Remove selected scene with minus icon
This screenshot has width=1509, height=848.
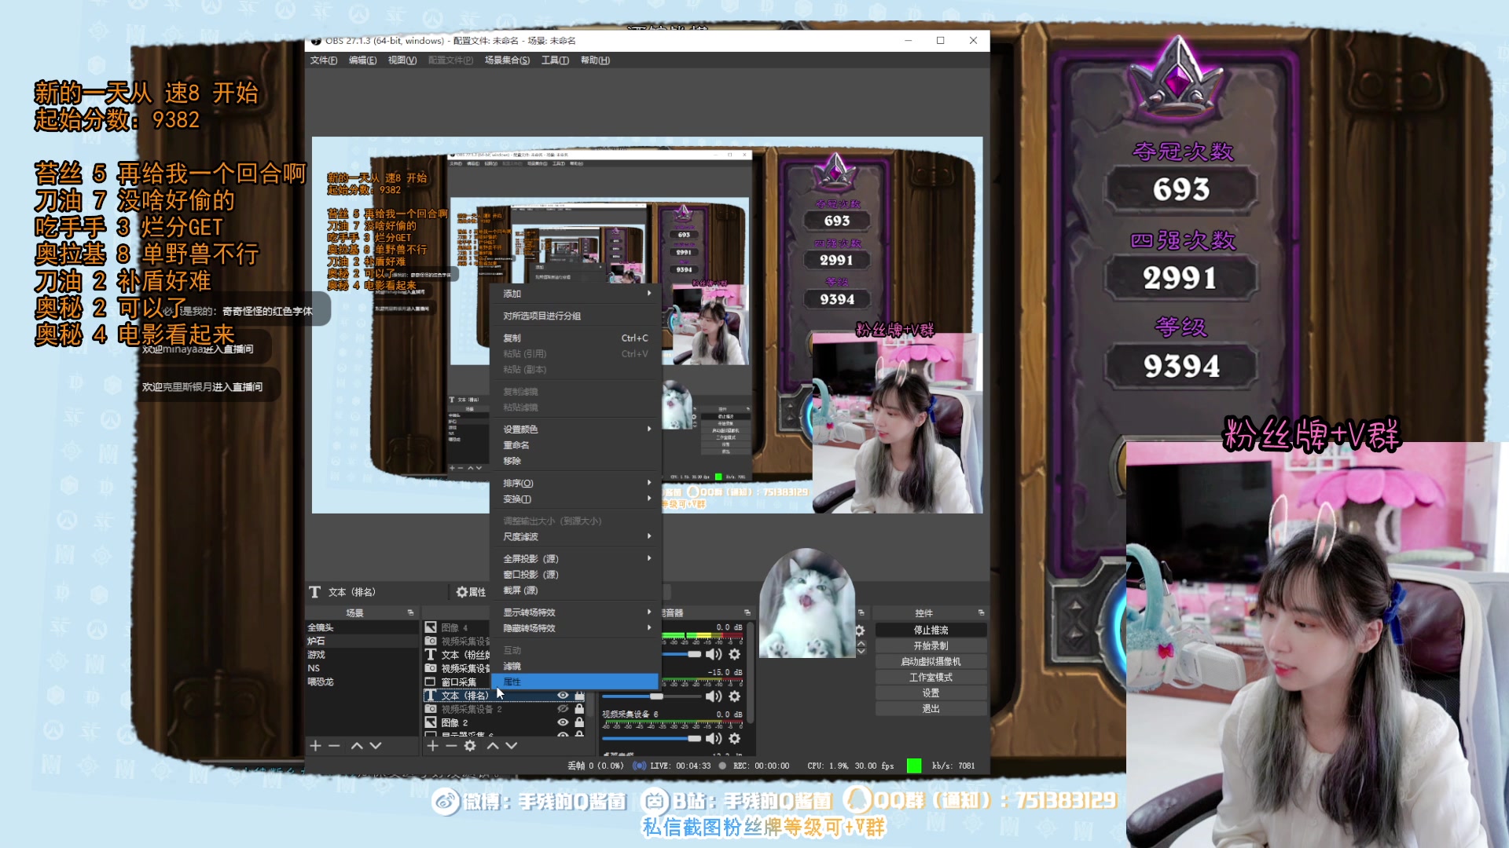click(x=334, y=745)
